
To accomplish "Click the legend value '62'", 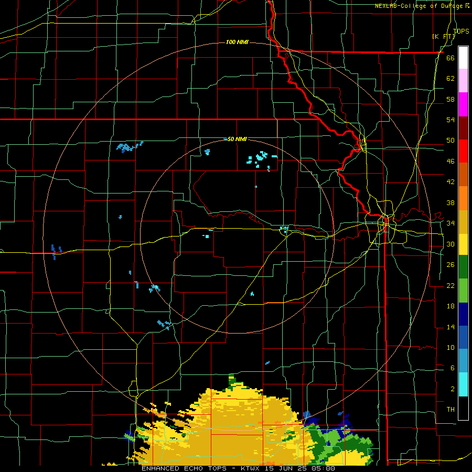I will (450, 78).
